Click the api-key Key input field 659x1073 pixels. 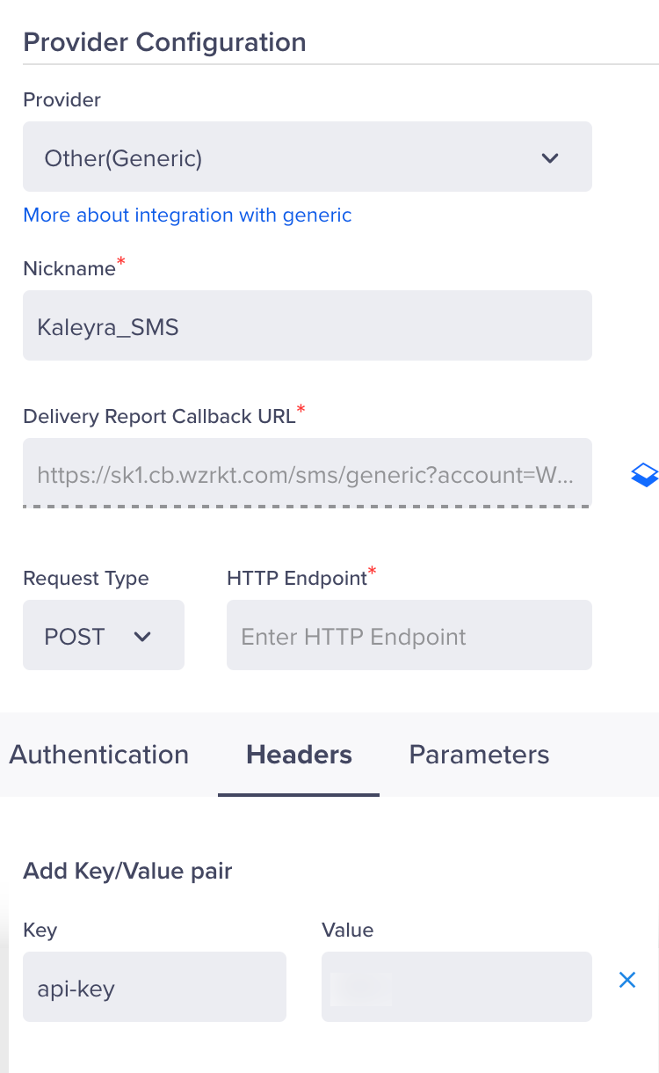pos(154,988)
